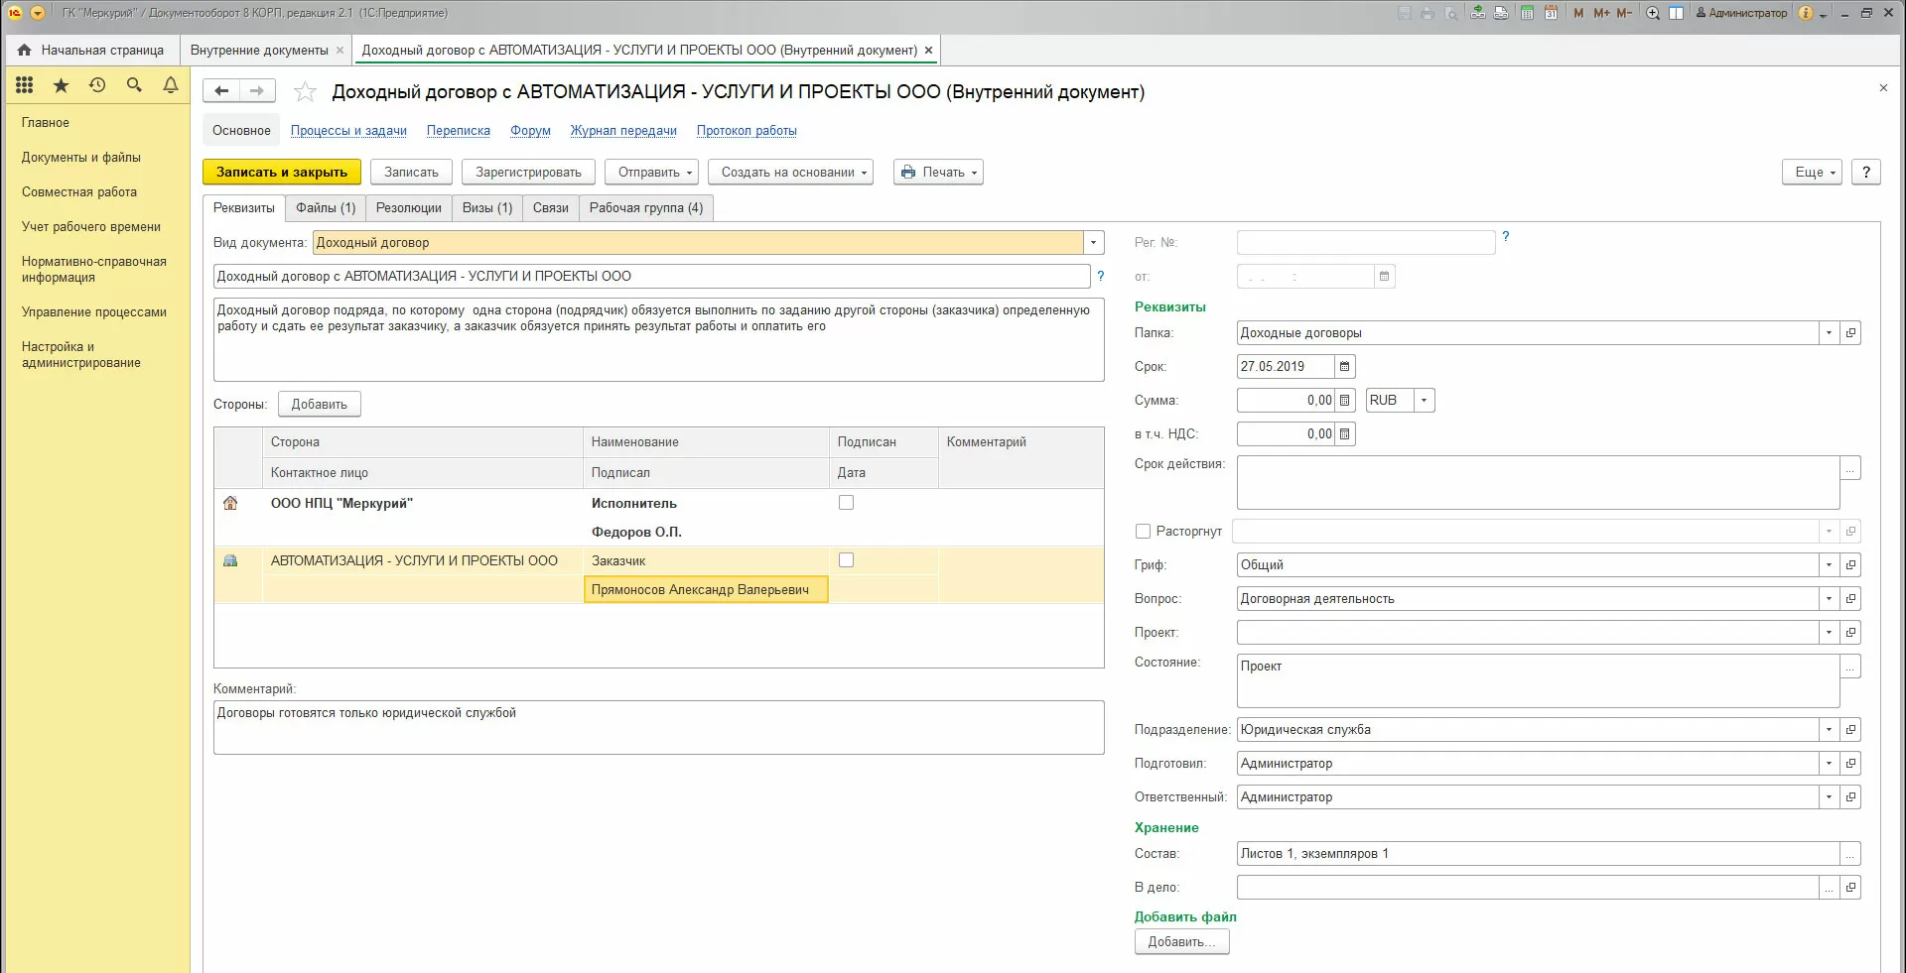Open the History clock icon
Image resolution: width=1906 pixels, height=973 pixels.
(x=97, y=85)
